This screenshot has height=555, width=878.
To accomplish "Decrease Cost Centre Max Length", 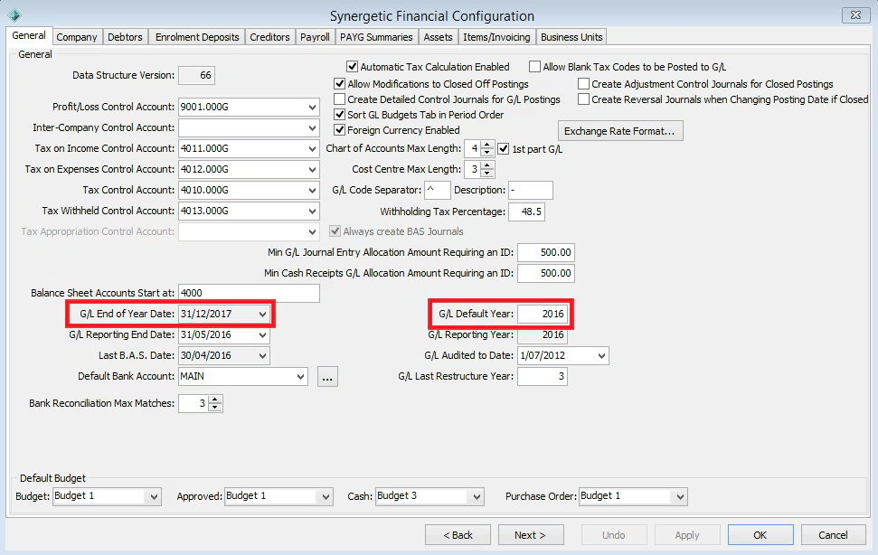I will coord(487,174).
